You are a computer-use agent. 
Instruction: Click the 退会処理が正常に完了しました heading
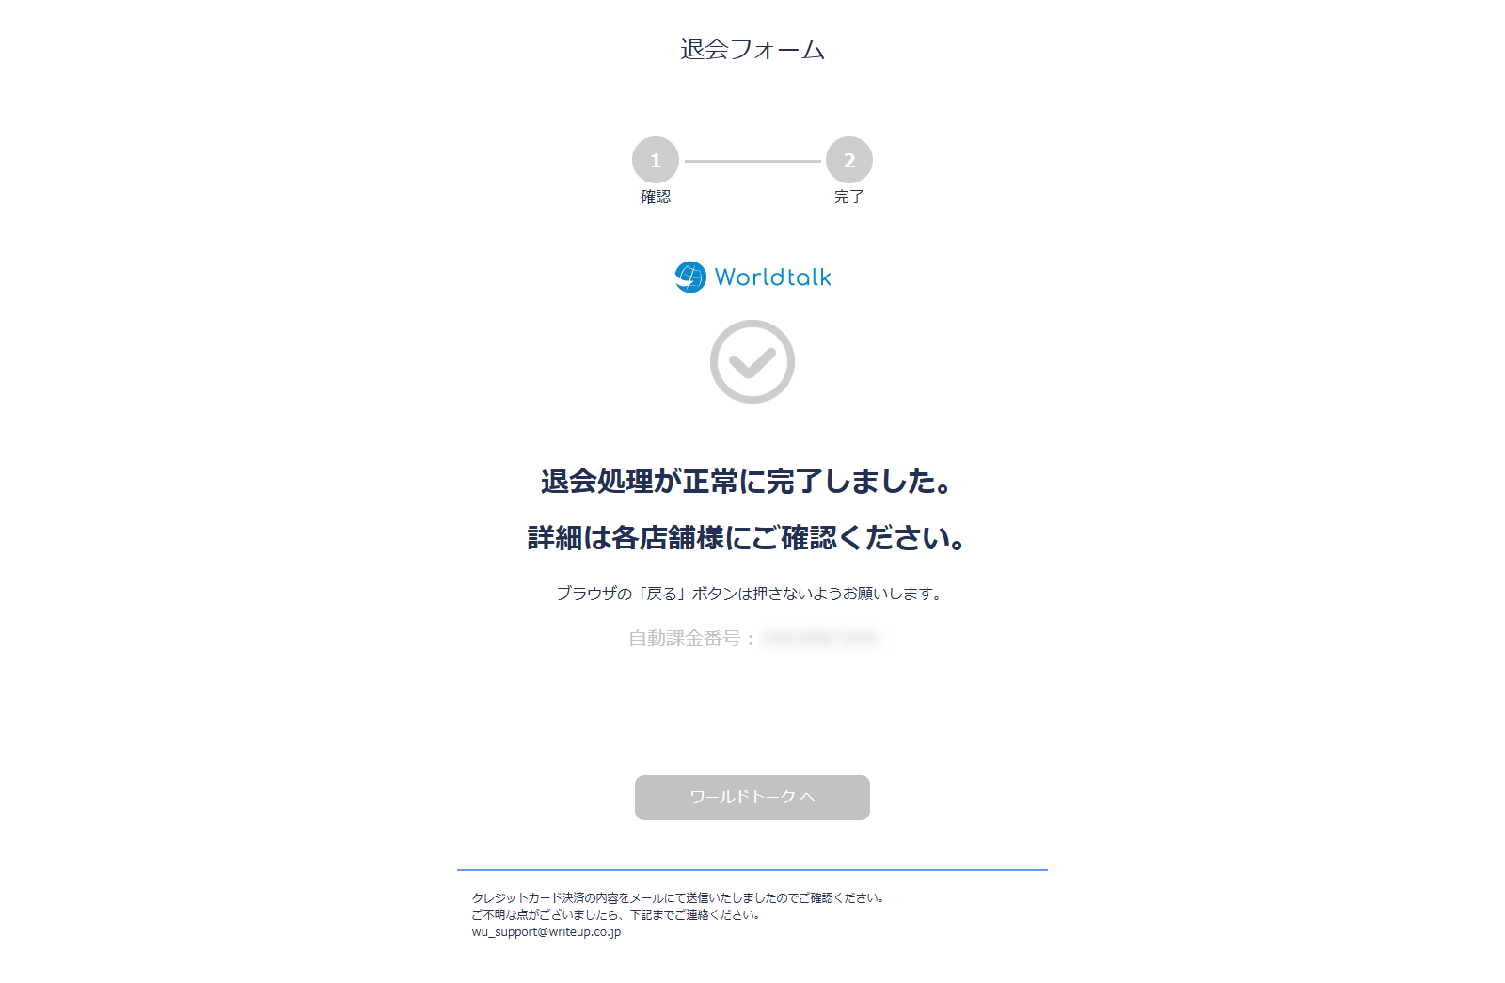click(x=748, y=482)
